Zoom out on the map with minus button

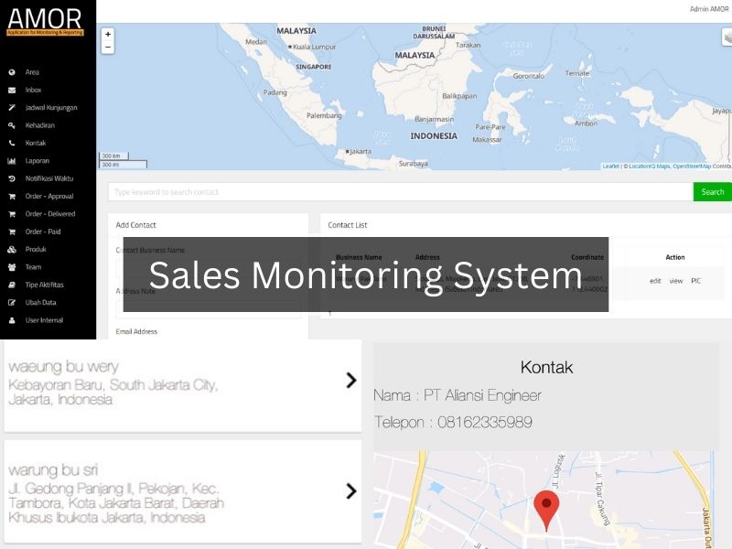pyautogui.click(x=108, y=47)
